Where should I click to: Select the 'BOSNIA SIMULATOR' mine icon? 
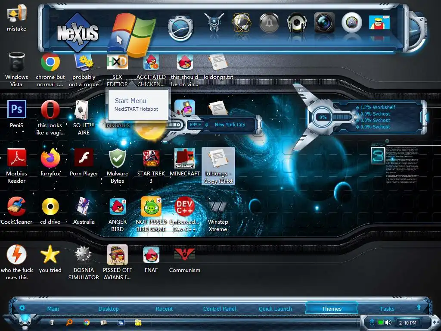pos(84,262)
